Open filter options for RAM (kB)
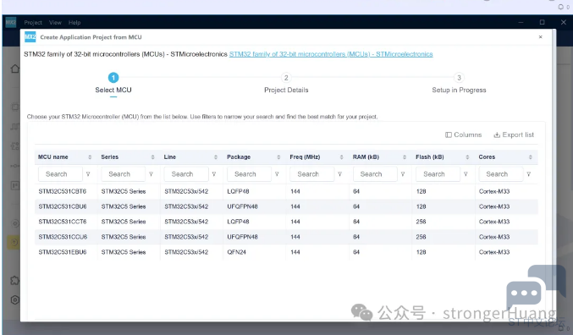Viewport: 573px width, 335px height. [x=403, y=174]
